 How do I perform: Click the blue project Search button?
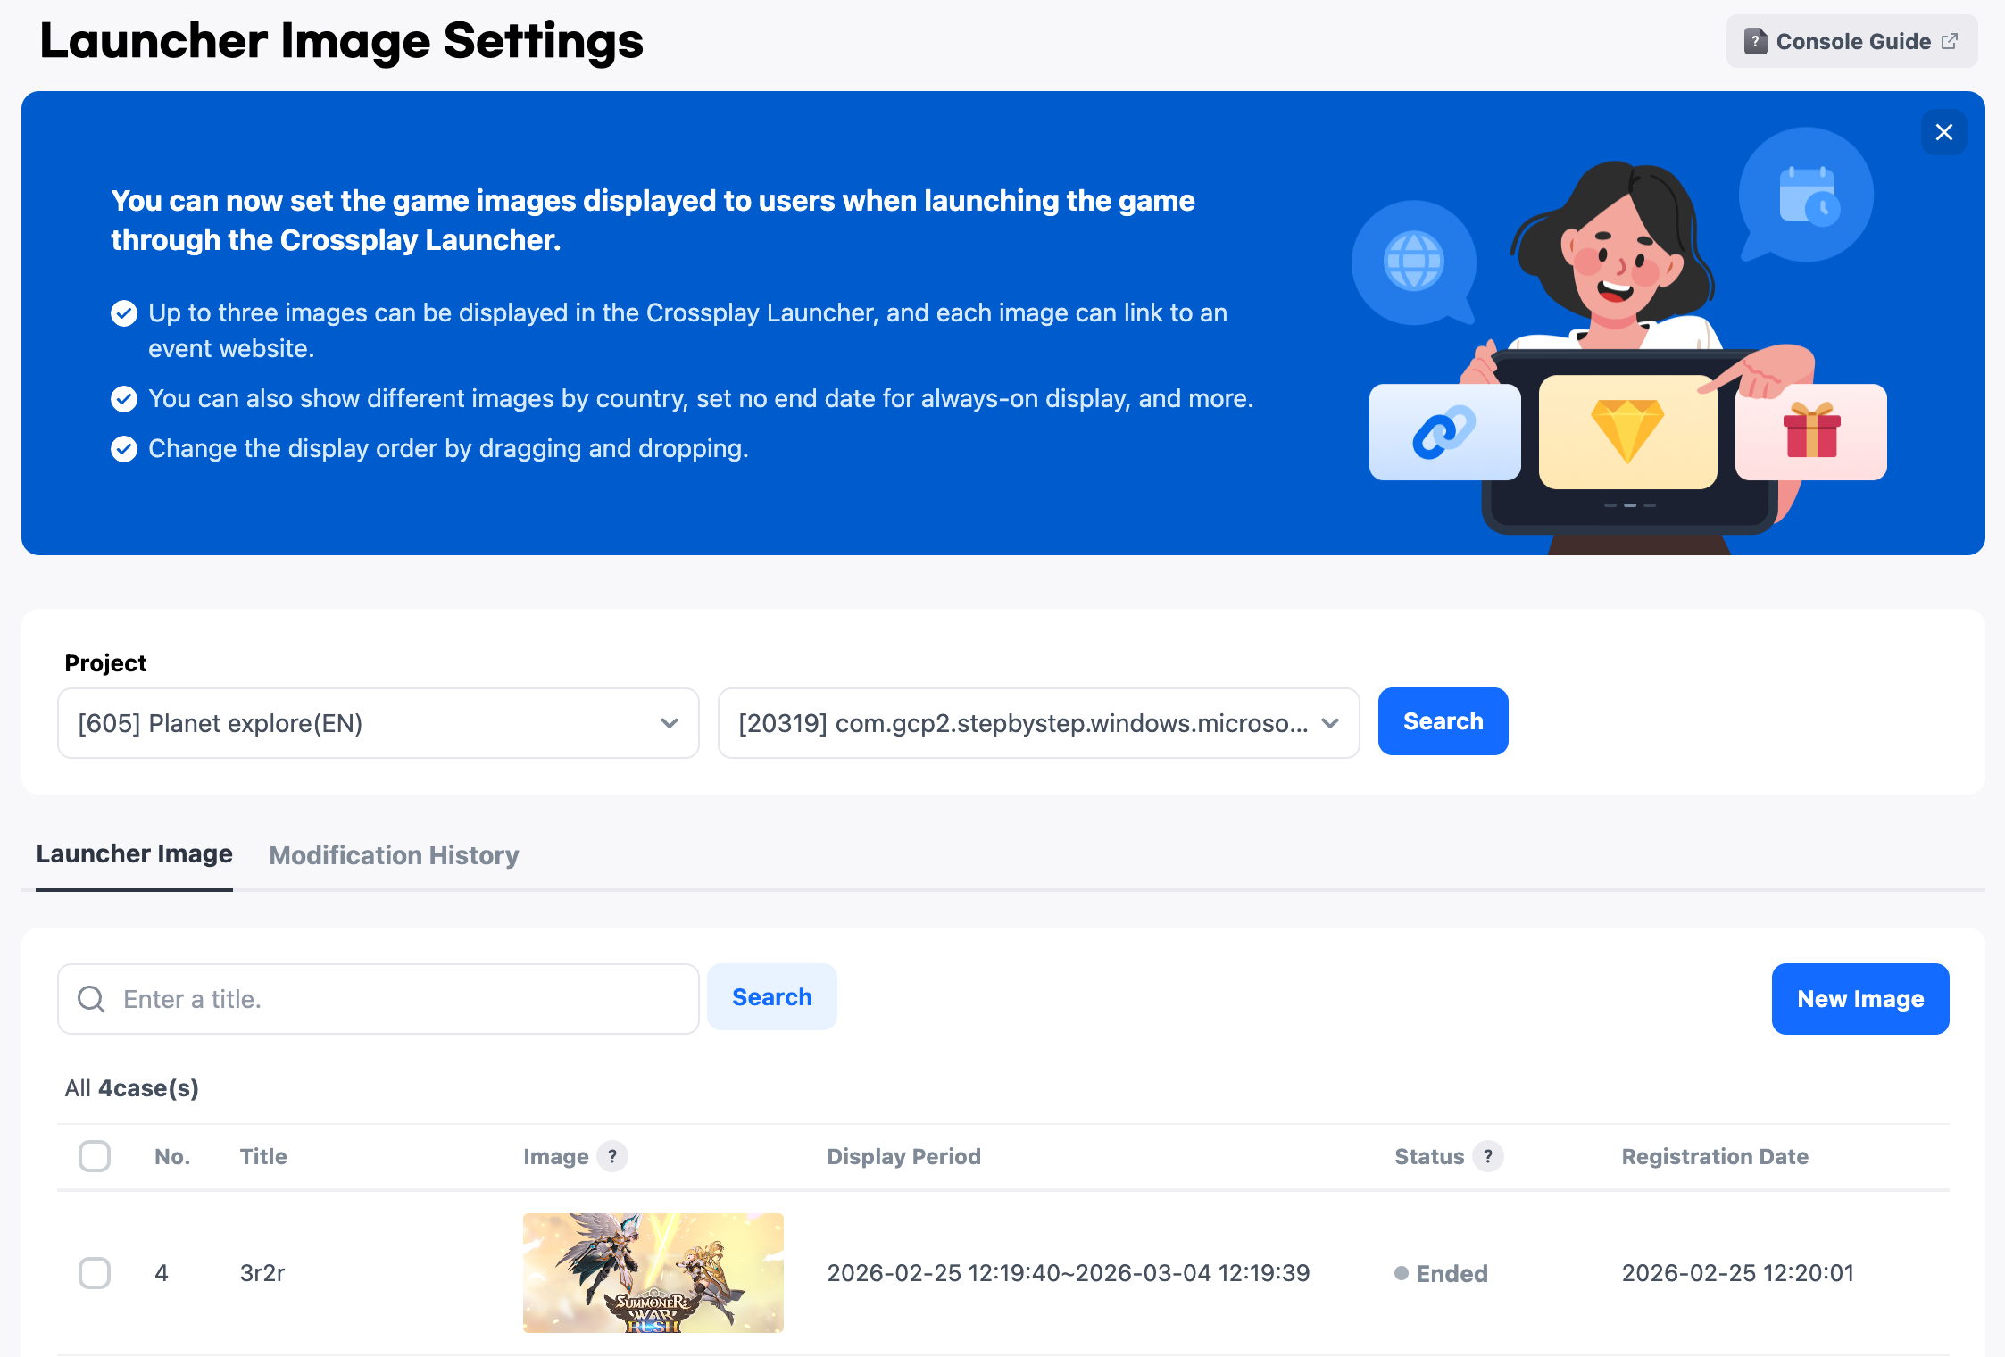point(1443,721)
